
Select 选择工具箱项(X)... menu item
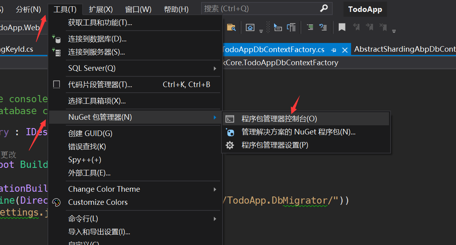(135, 101)
